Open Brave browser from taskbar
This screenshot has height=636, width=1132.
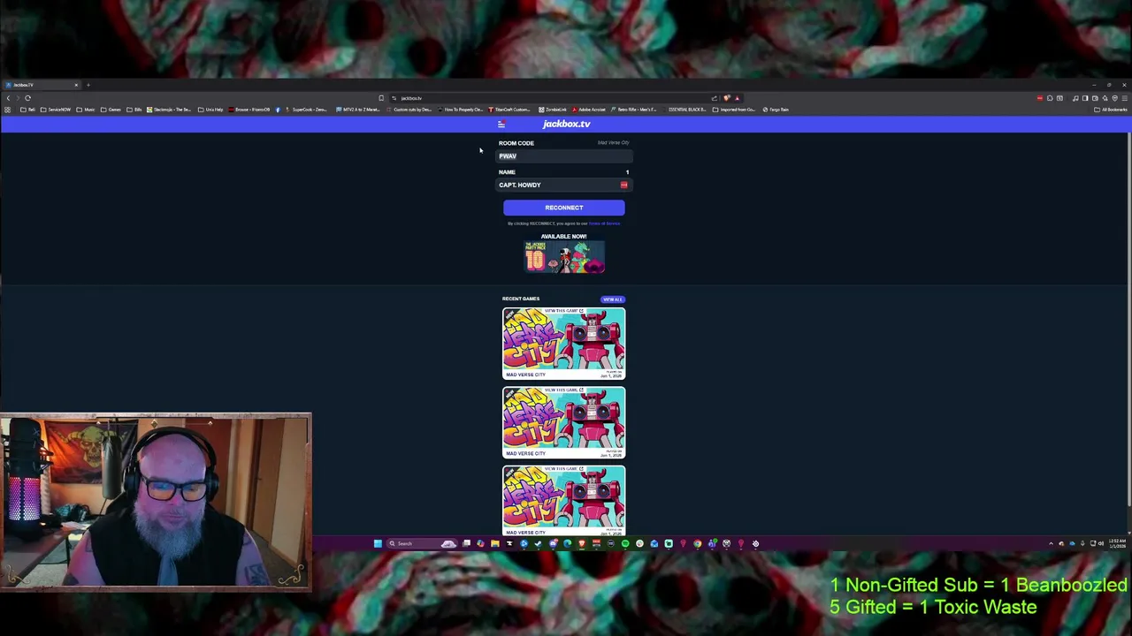pos(582,543)
